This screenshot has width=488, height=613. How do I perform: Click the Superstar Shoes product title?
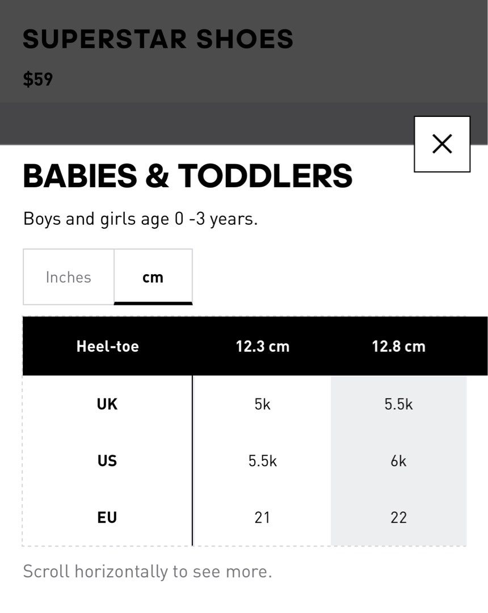coord(158,39)
